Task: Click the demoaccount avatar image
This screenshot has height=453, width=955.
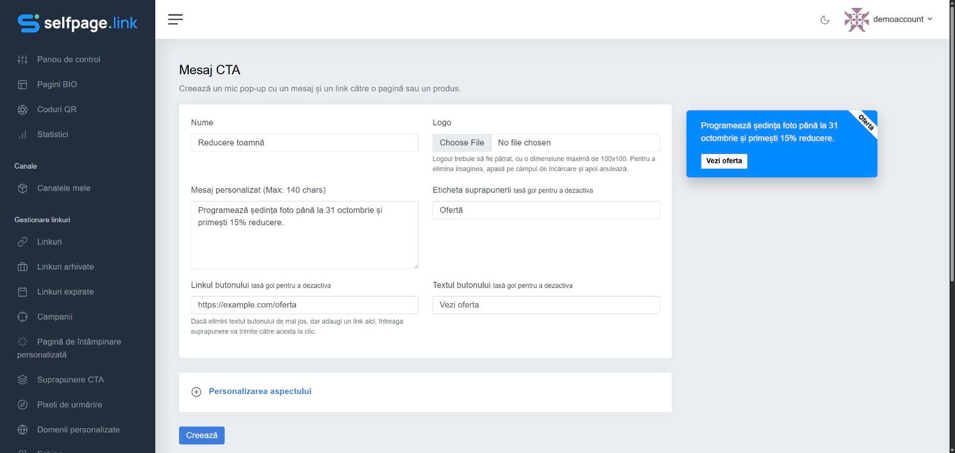Action: [x=856, y=19]
